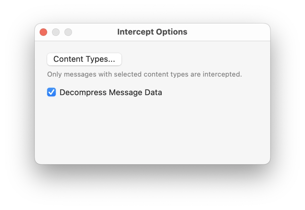
Task: Click the "Decompress Message Data" label
Action: click(x=111, y=92)
